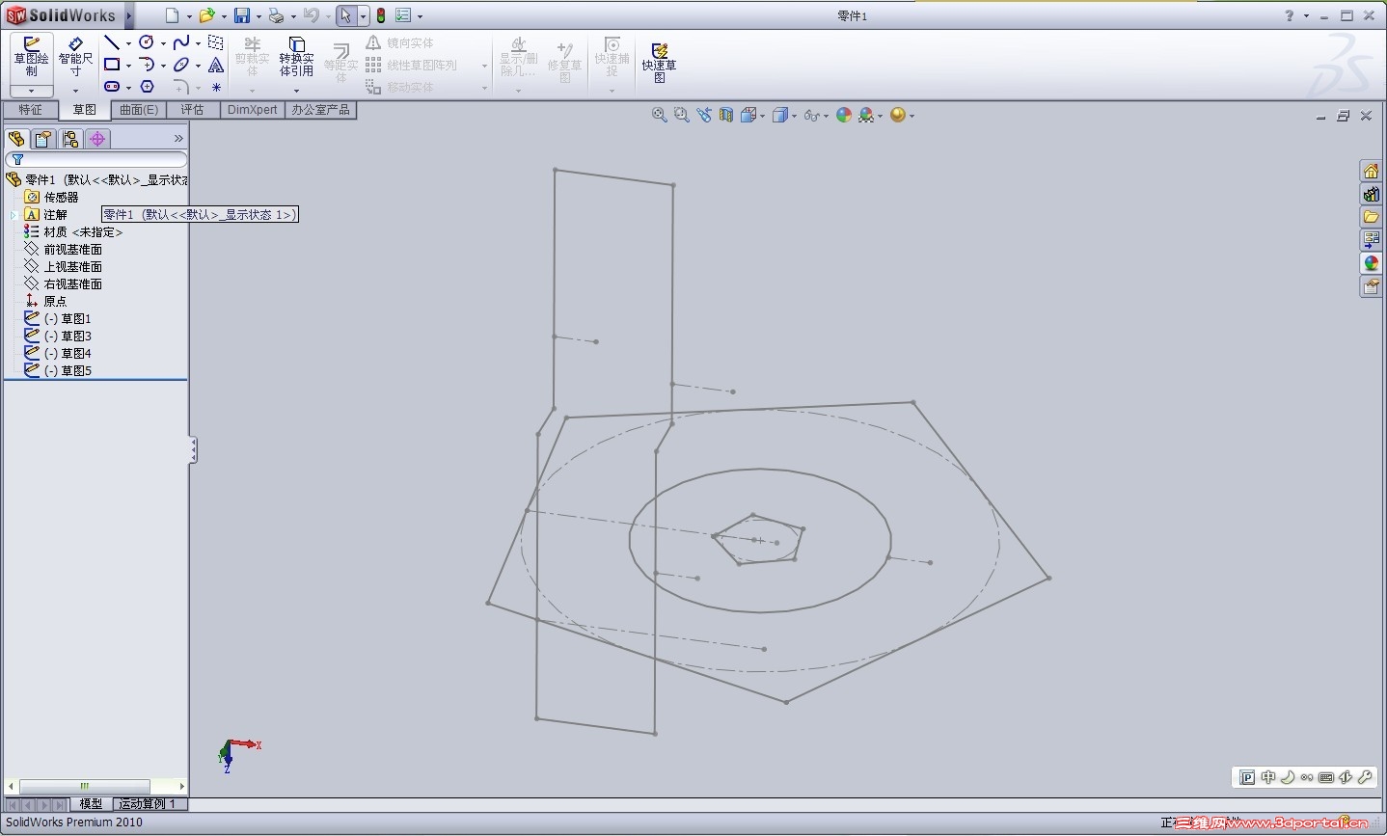
Task: Select the sketch Plane tool
Action: pos(216,42)
